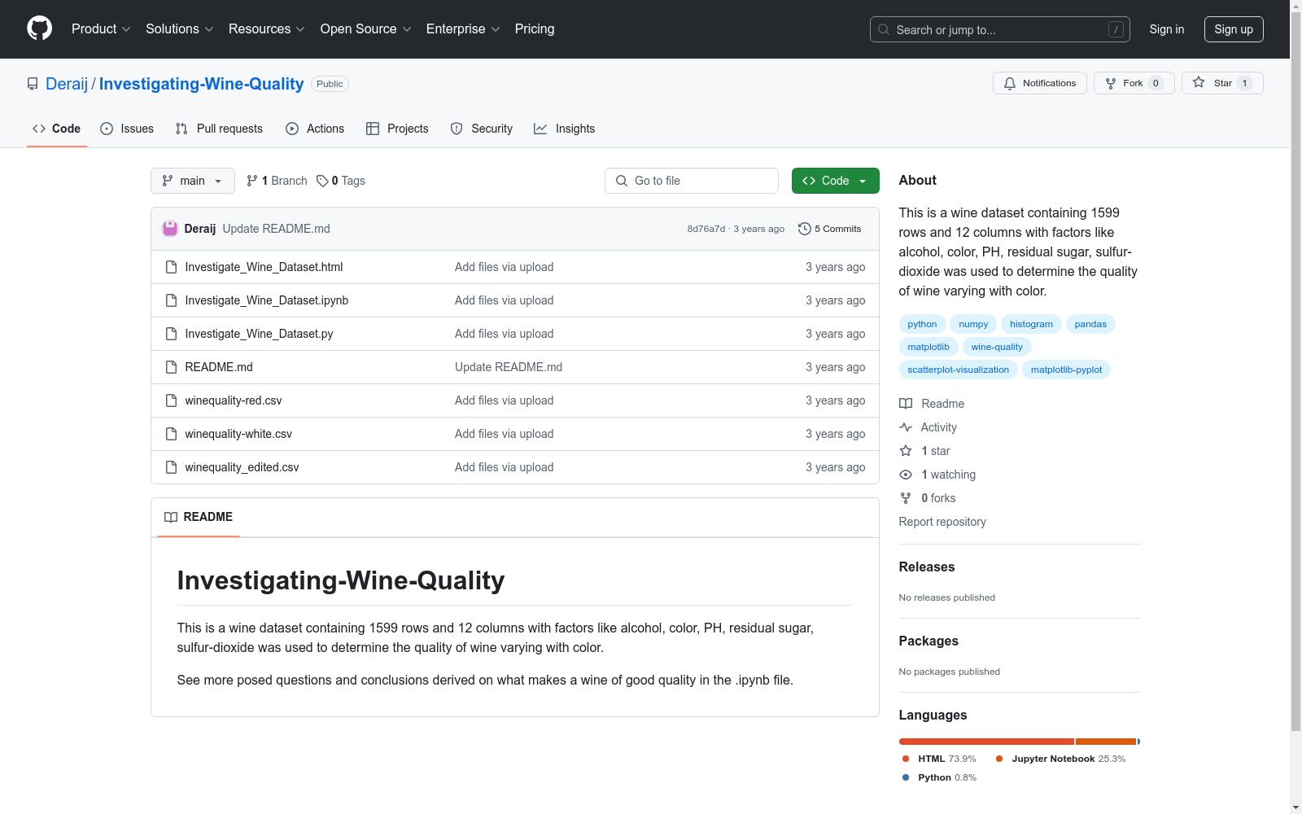Click file icon for Investigate_Wine_Dataset.html
1302x814 pixels.
[x=171, y=267]
